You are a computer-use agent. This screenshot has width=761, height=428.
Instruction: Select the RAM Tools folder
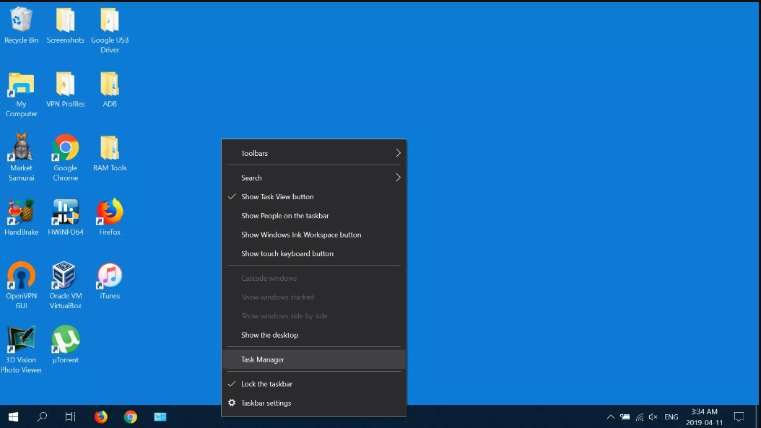110,154
